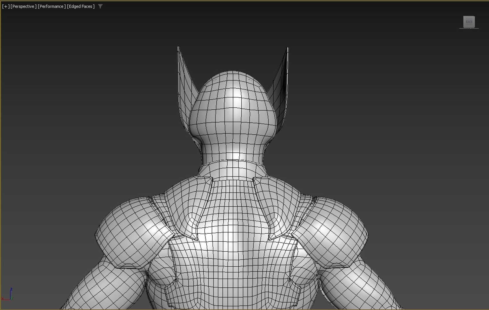Open the [+] viewport general menu

pyautogui.click(x=5, y=6)
